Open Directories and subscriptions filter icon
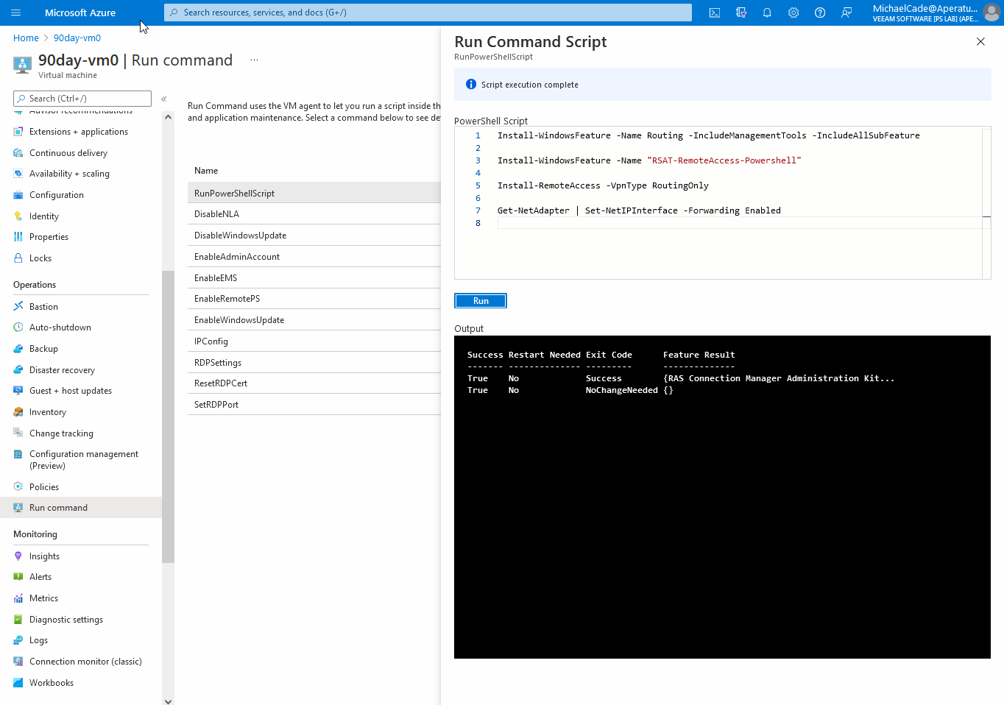This screenshot has height=705, width=1004. [740, 13]
